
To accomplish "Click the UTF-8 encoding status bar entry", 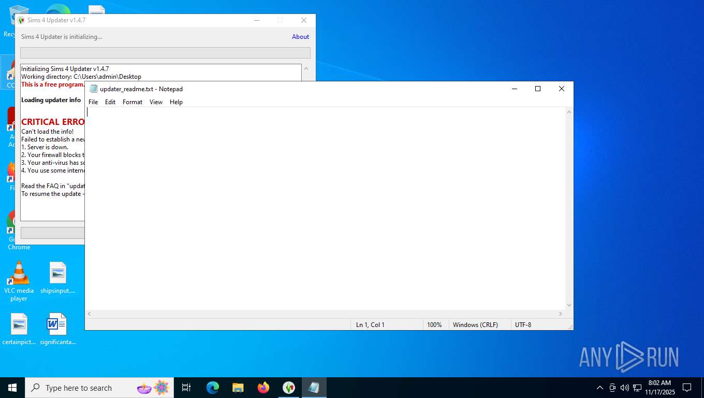I will pos(523,325).
